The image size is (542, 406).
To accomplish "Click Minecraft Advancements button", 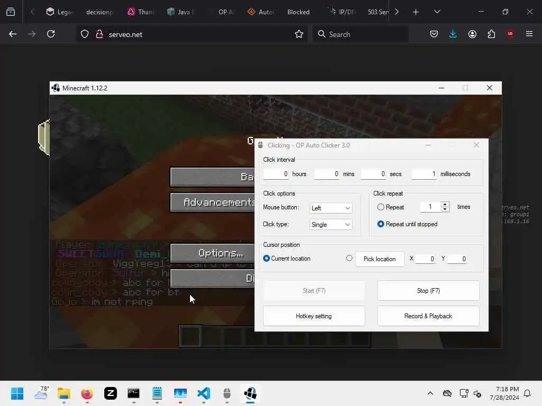I will pyautogui.click(x=212, y=202).
